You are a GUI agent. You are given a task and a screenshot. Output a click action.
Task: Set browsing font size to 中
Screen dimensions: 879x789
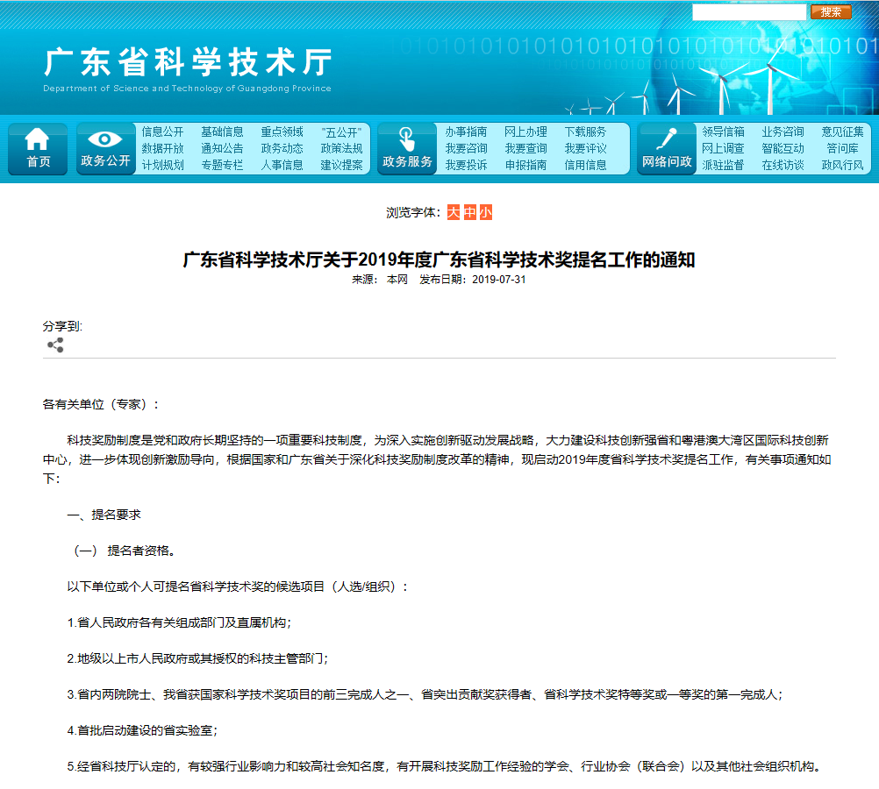point(470,212)
